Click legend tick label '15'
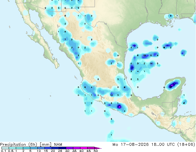The height and width of the screenshot is (152, 196). pos(46,151)
